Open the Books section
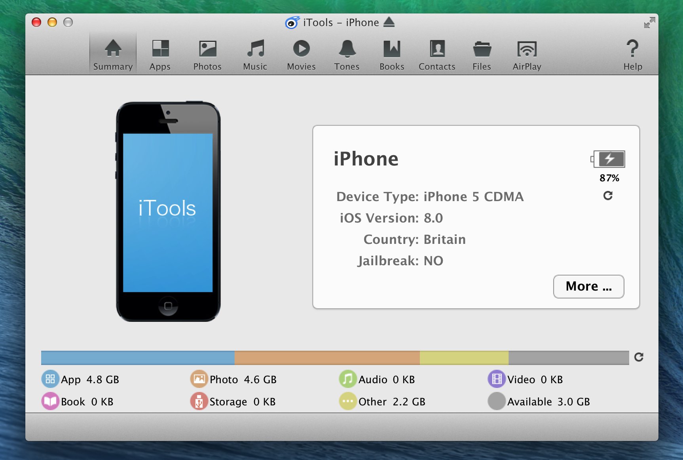The width and height of the screenshot is (683, 460). click(x=392, y=55)
